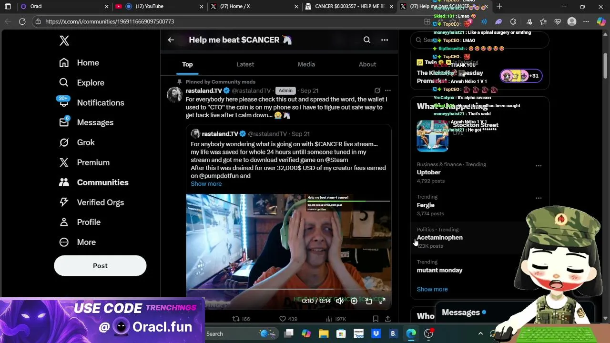Open the Copilot icon in the browser toolbar
This screenshot has height=343, width=610.
[x=601, y=21]
